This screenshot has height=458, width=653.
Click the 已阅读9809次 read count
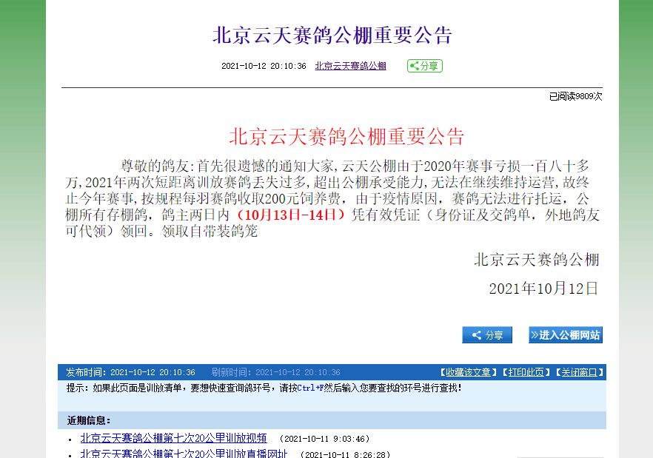tap(575, 96)
